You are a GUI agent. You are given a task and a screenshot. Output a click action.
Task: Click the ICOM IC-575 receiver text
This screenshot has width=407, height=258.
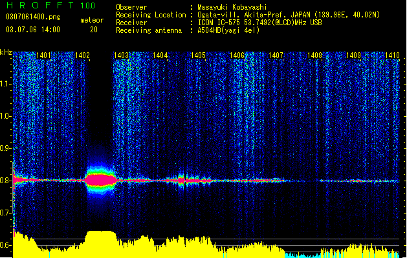[259, 23]
